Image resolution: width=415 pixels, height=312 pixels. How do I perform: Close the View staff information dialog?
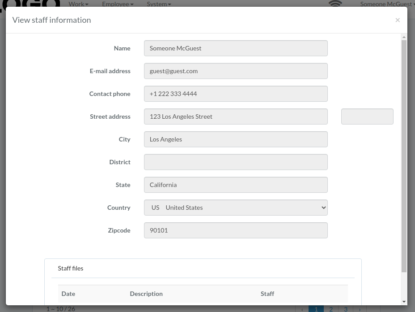397,20
